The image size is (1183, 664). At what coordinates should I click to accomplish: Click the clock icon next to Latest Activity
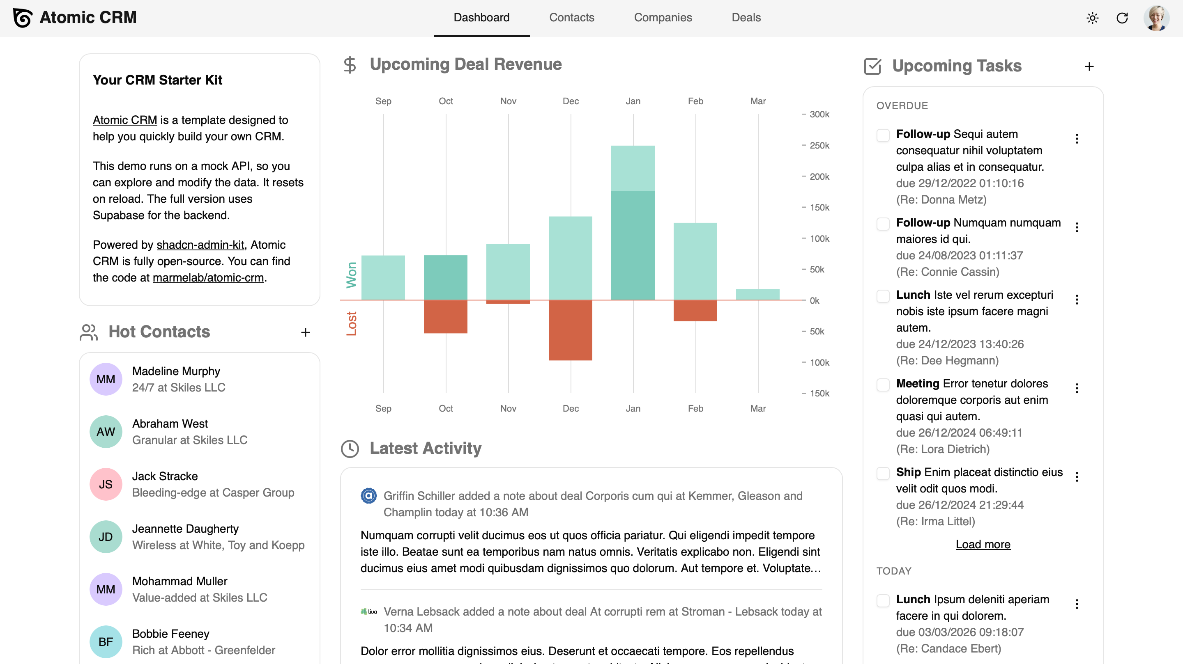[x=349, y=449]
